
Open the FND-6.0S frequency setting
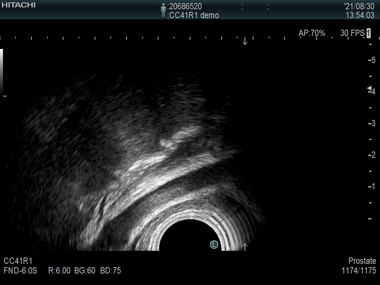coord(20,271)
